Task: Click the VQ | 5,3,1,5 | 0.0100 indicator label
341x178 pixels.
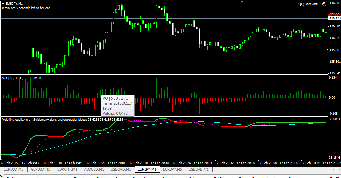Action: (21, 78)
